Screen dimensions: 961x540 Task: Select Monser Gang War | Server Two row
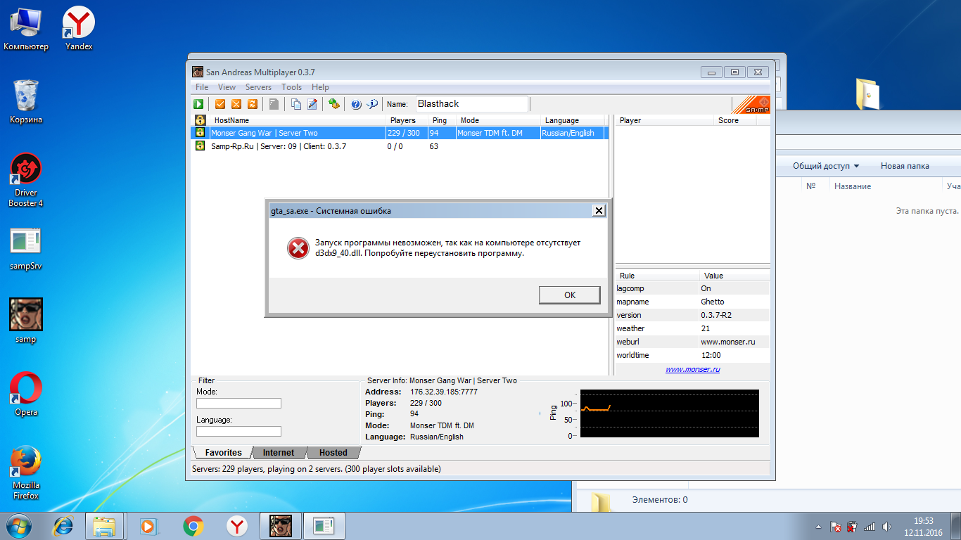[401, 133]
